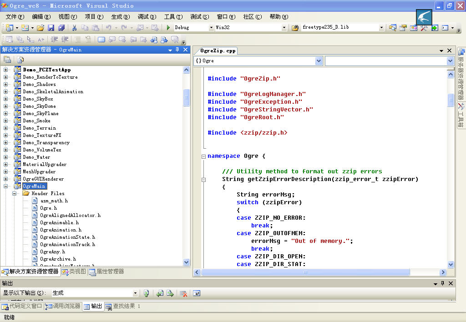Screen dimensions: 466x322
Task: Open the Debug configuration dropdown
Action: point(211,28)
